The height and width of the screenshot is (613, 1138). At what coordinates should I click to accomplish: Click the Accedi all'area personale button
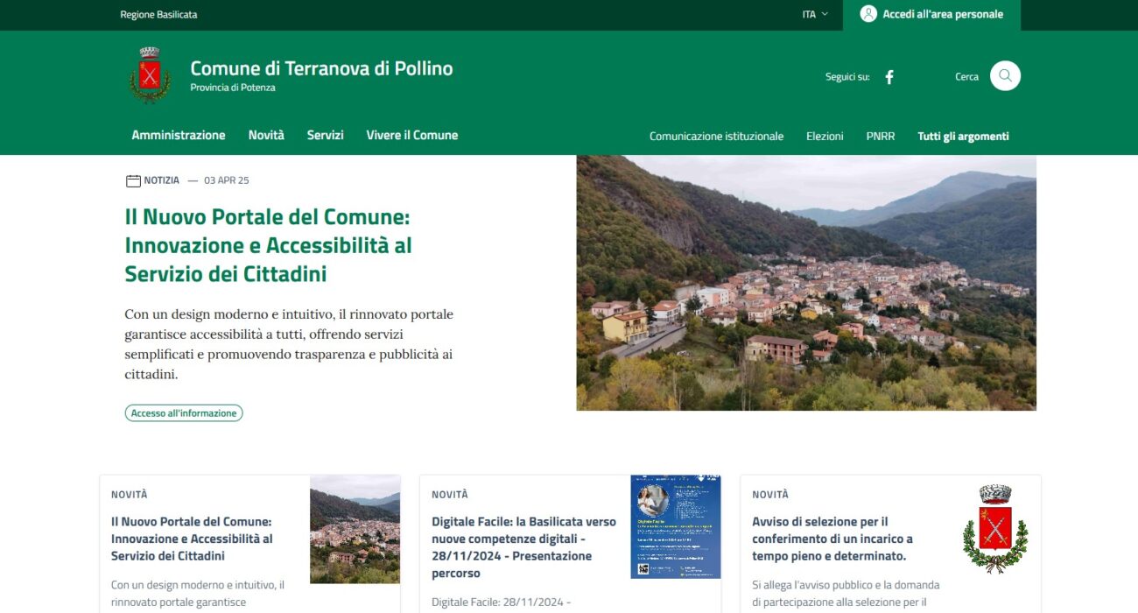tap(931, 14)
